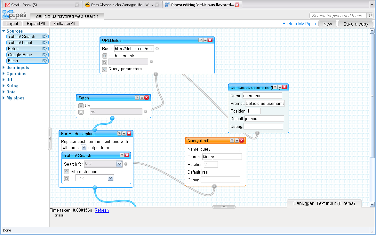
Task: Add Flickr source module icon
Action: click(x=44, y=61)
